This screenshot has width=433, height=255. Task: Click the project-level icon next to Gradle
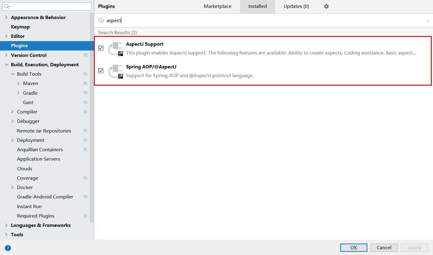tap(85, 93)
